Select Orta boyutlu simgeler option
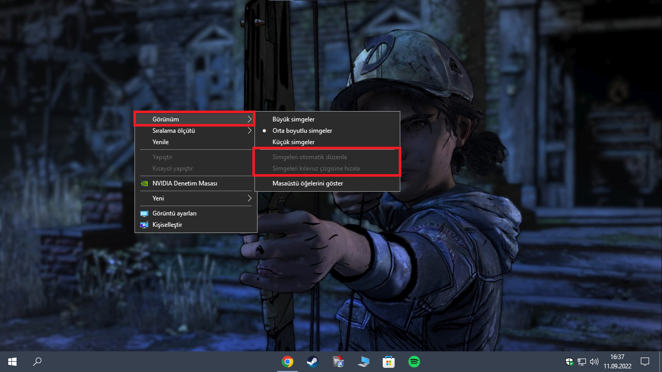The width and height of the screenshot is (662, 372). click(x=327, y=131)
